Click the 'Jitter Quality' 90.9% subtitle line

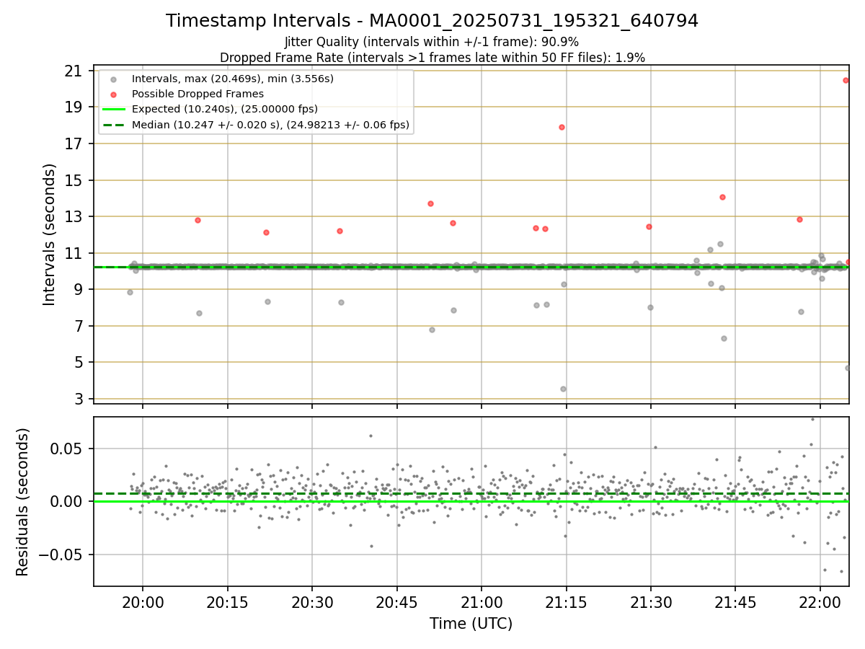(x=432, y=42)
